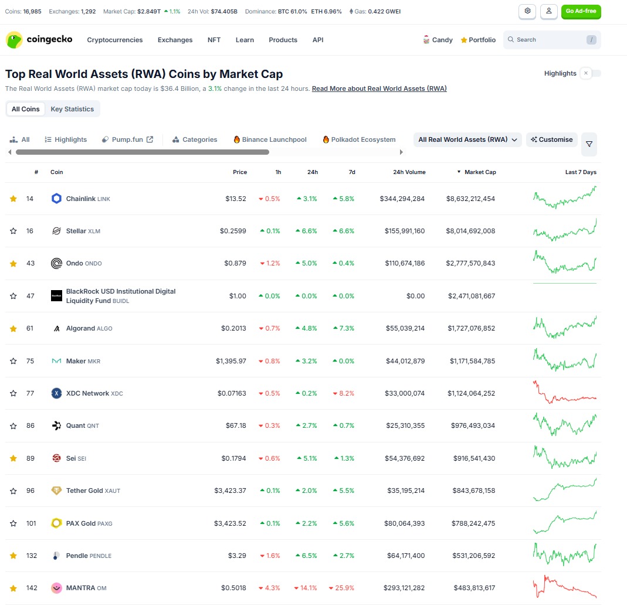
Task: Click the CoinGecko logo
Action: pos(39,39)
